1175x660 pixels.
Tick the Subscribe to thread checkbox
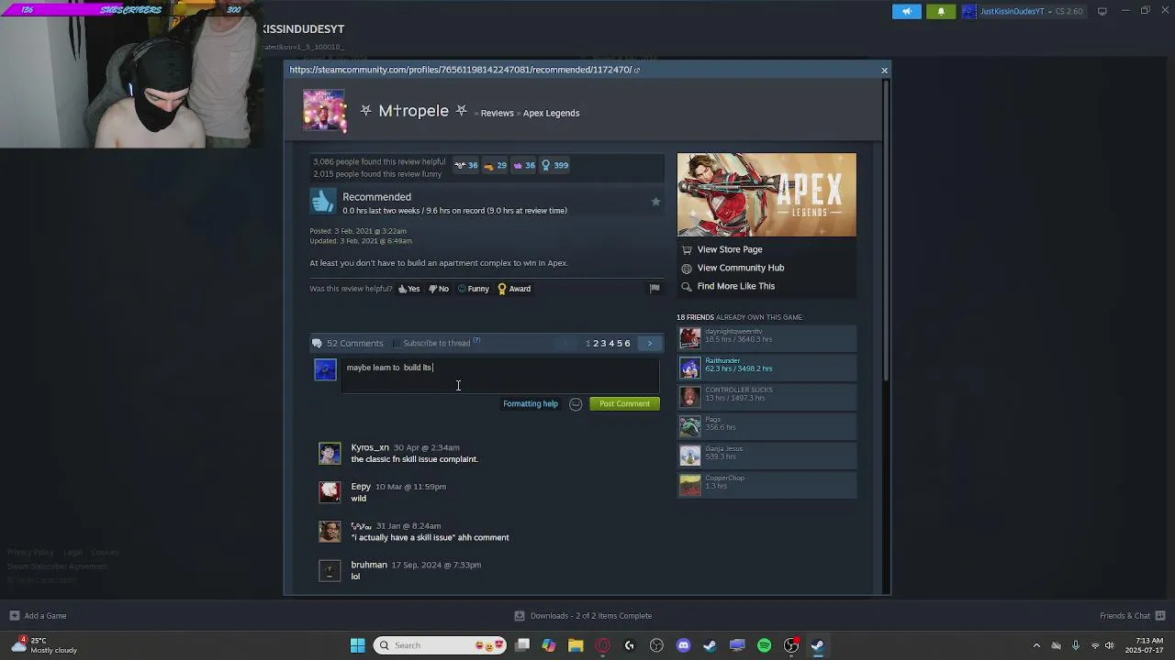coord(396,344)
